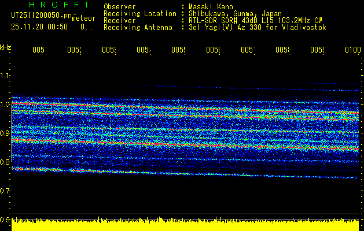Select the file name UT2511200050.pn
The height and width of the screenshot is (231, 364).
point(41,16)
